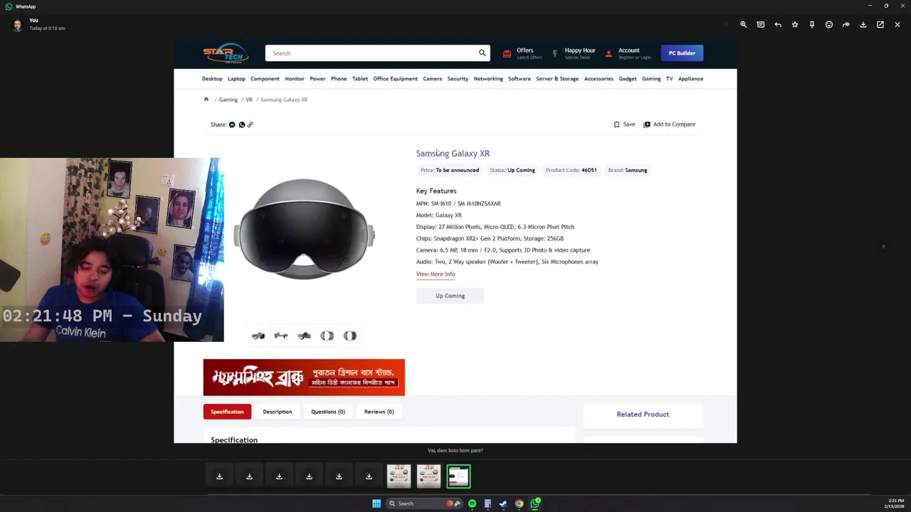Click View More Info link
911x512 pixels.
click(436, 274)
